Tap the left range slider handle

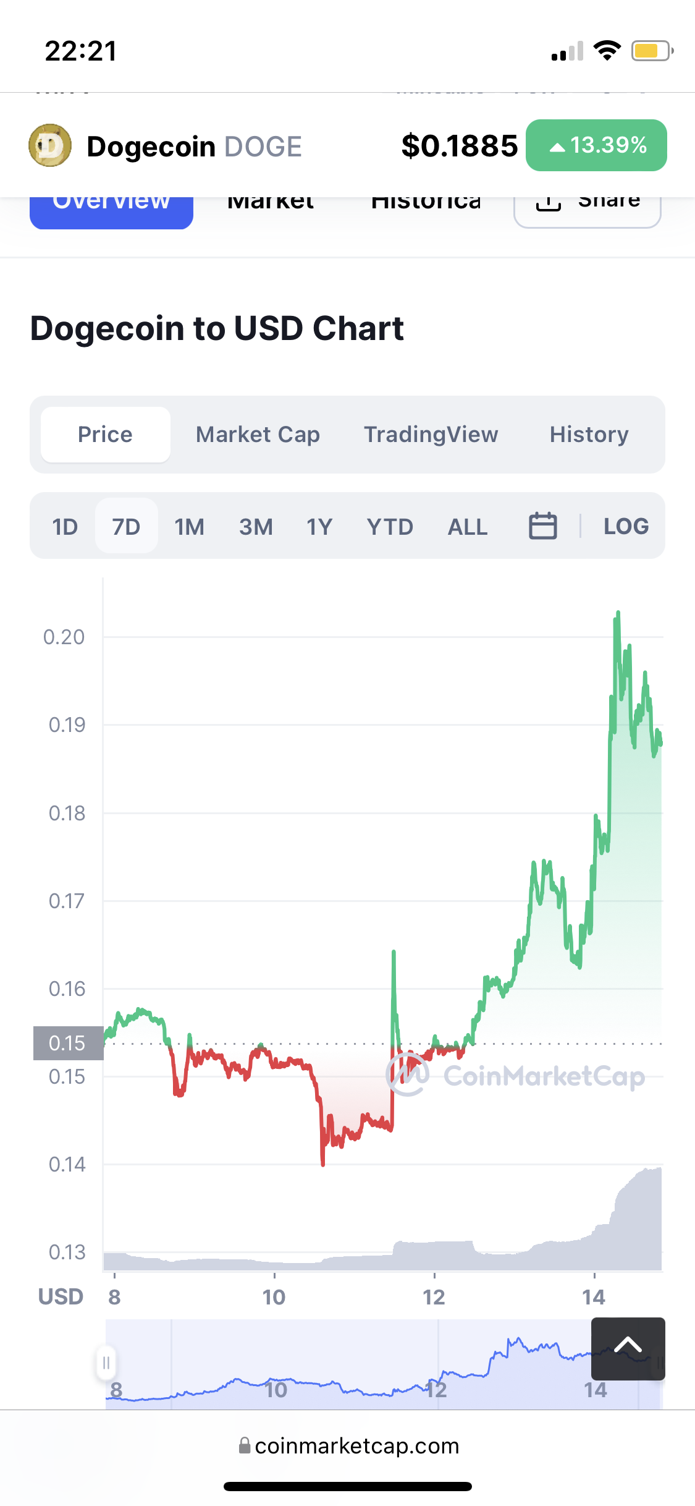pos(106,1363)
